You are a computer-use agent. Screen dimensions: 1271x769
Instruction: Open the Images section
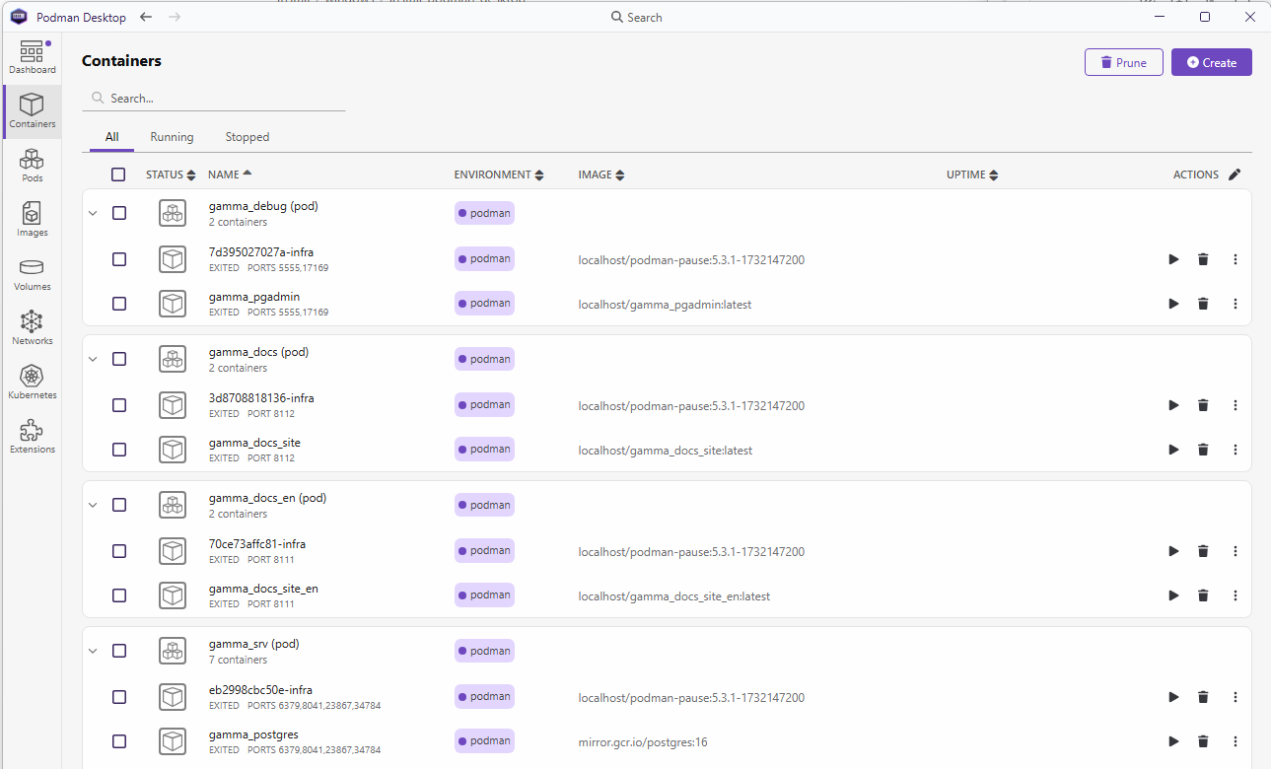[32, 220]
